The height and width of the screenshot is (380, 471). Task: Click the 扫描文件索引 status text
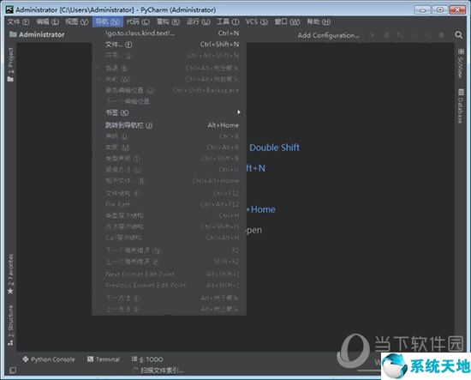[162, 371]
